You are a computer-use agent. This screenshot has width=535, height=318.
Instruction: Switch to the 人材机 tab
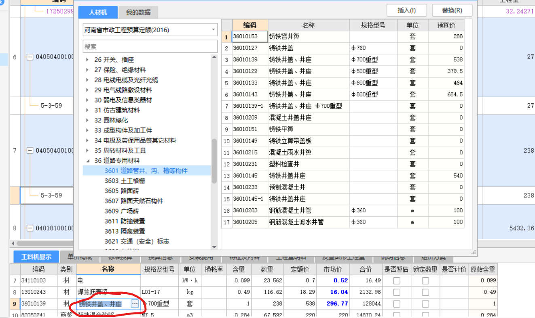click(98, 13)
